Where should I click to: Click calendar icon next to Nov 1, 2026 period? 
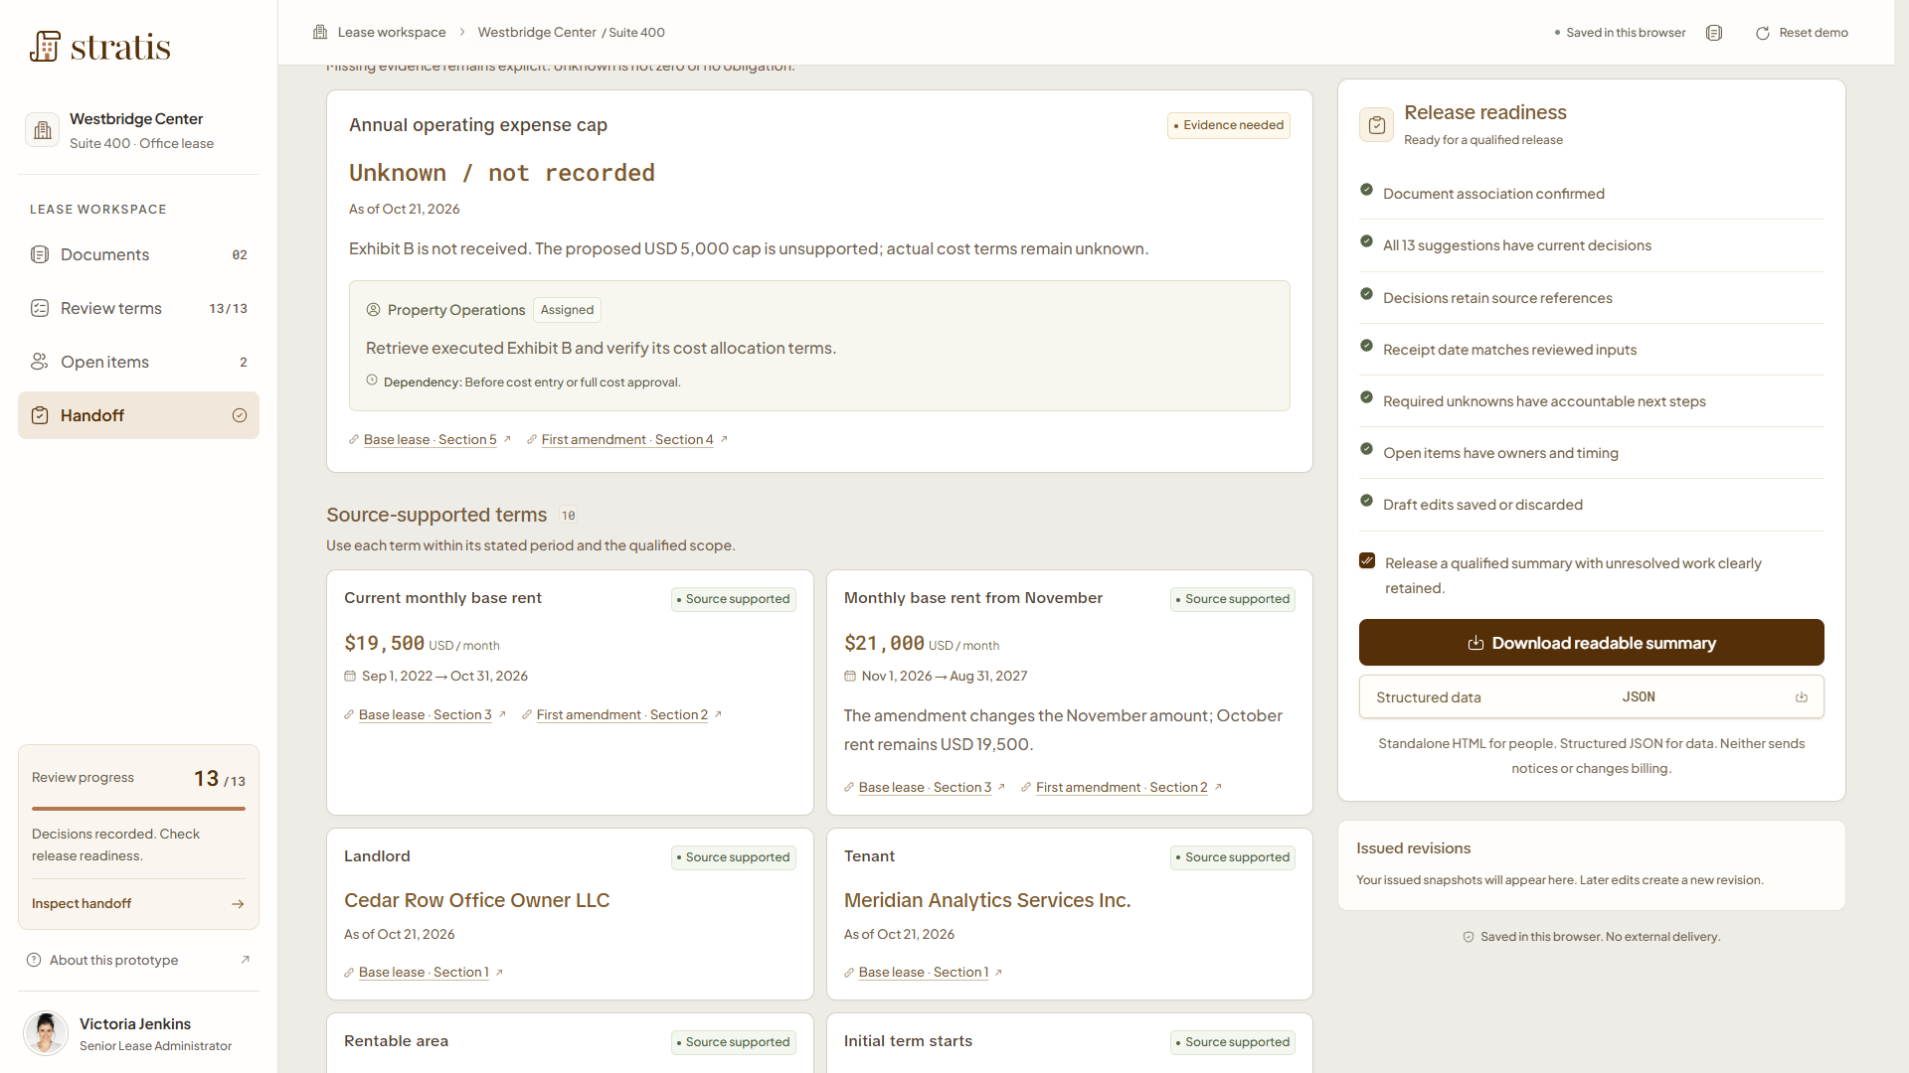point(850,676)
